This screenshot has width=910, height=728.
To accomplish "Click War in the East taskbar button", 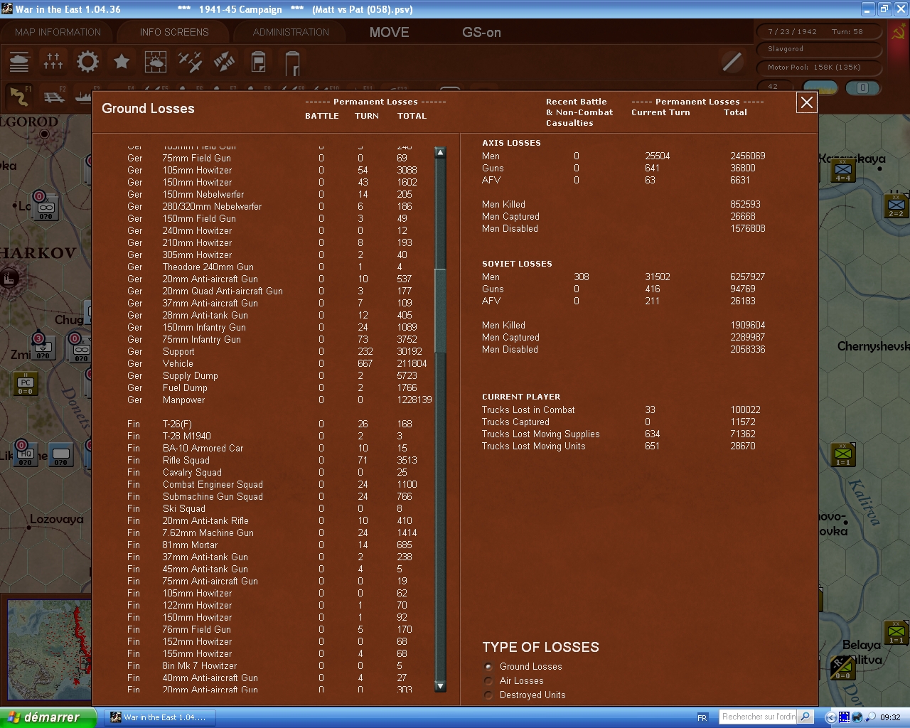I will [x=159, y=717].
